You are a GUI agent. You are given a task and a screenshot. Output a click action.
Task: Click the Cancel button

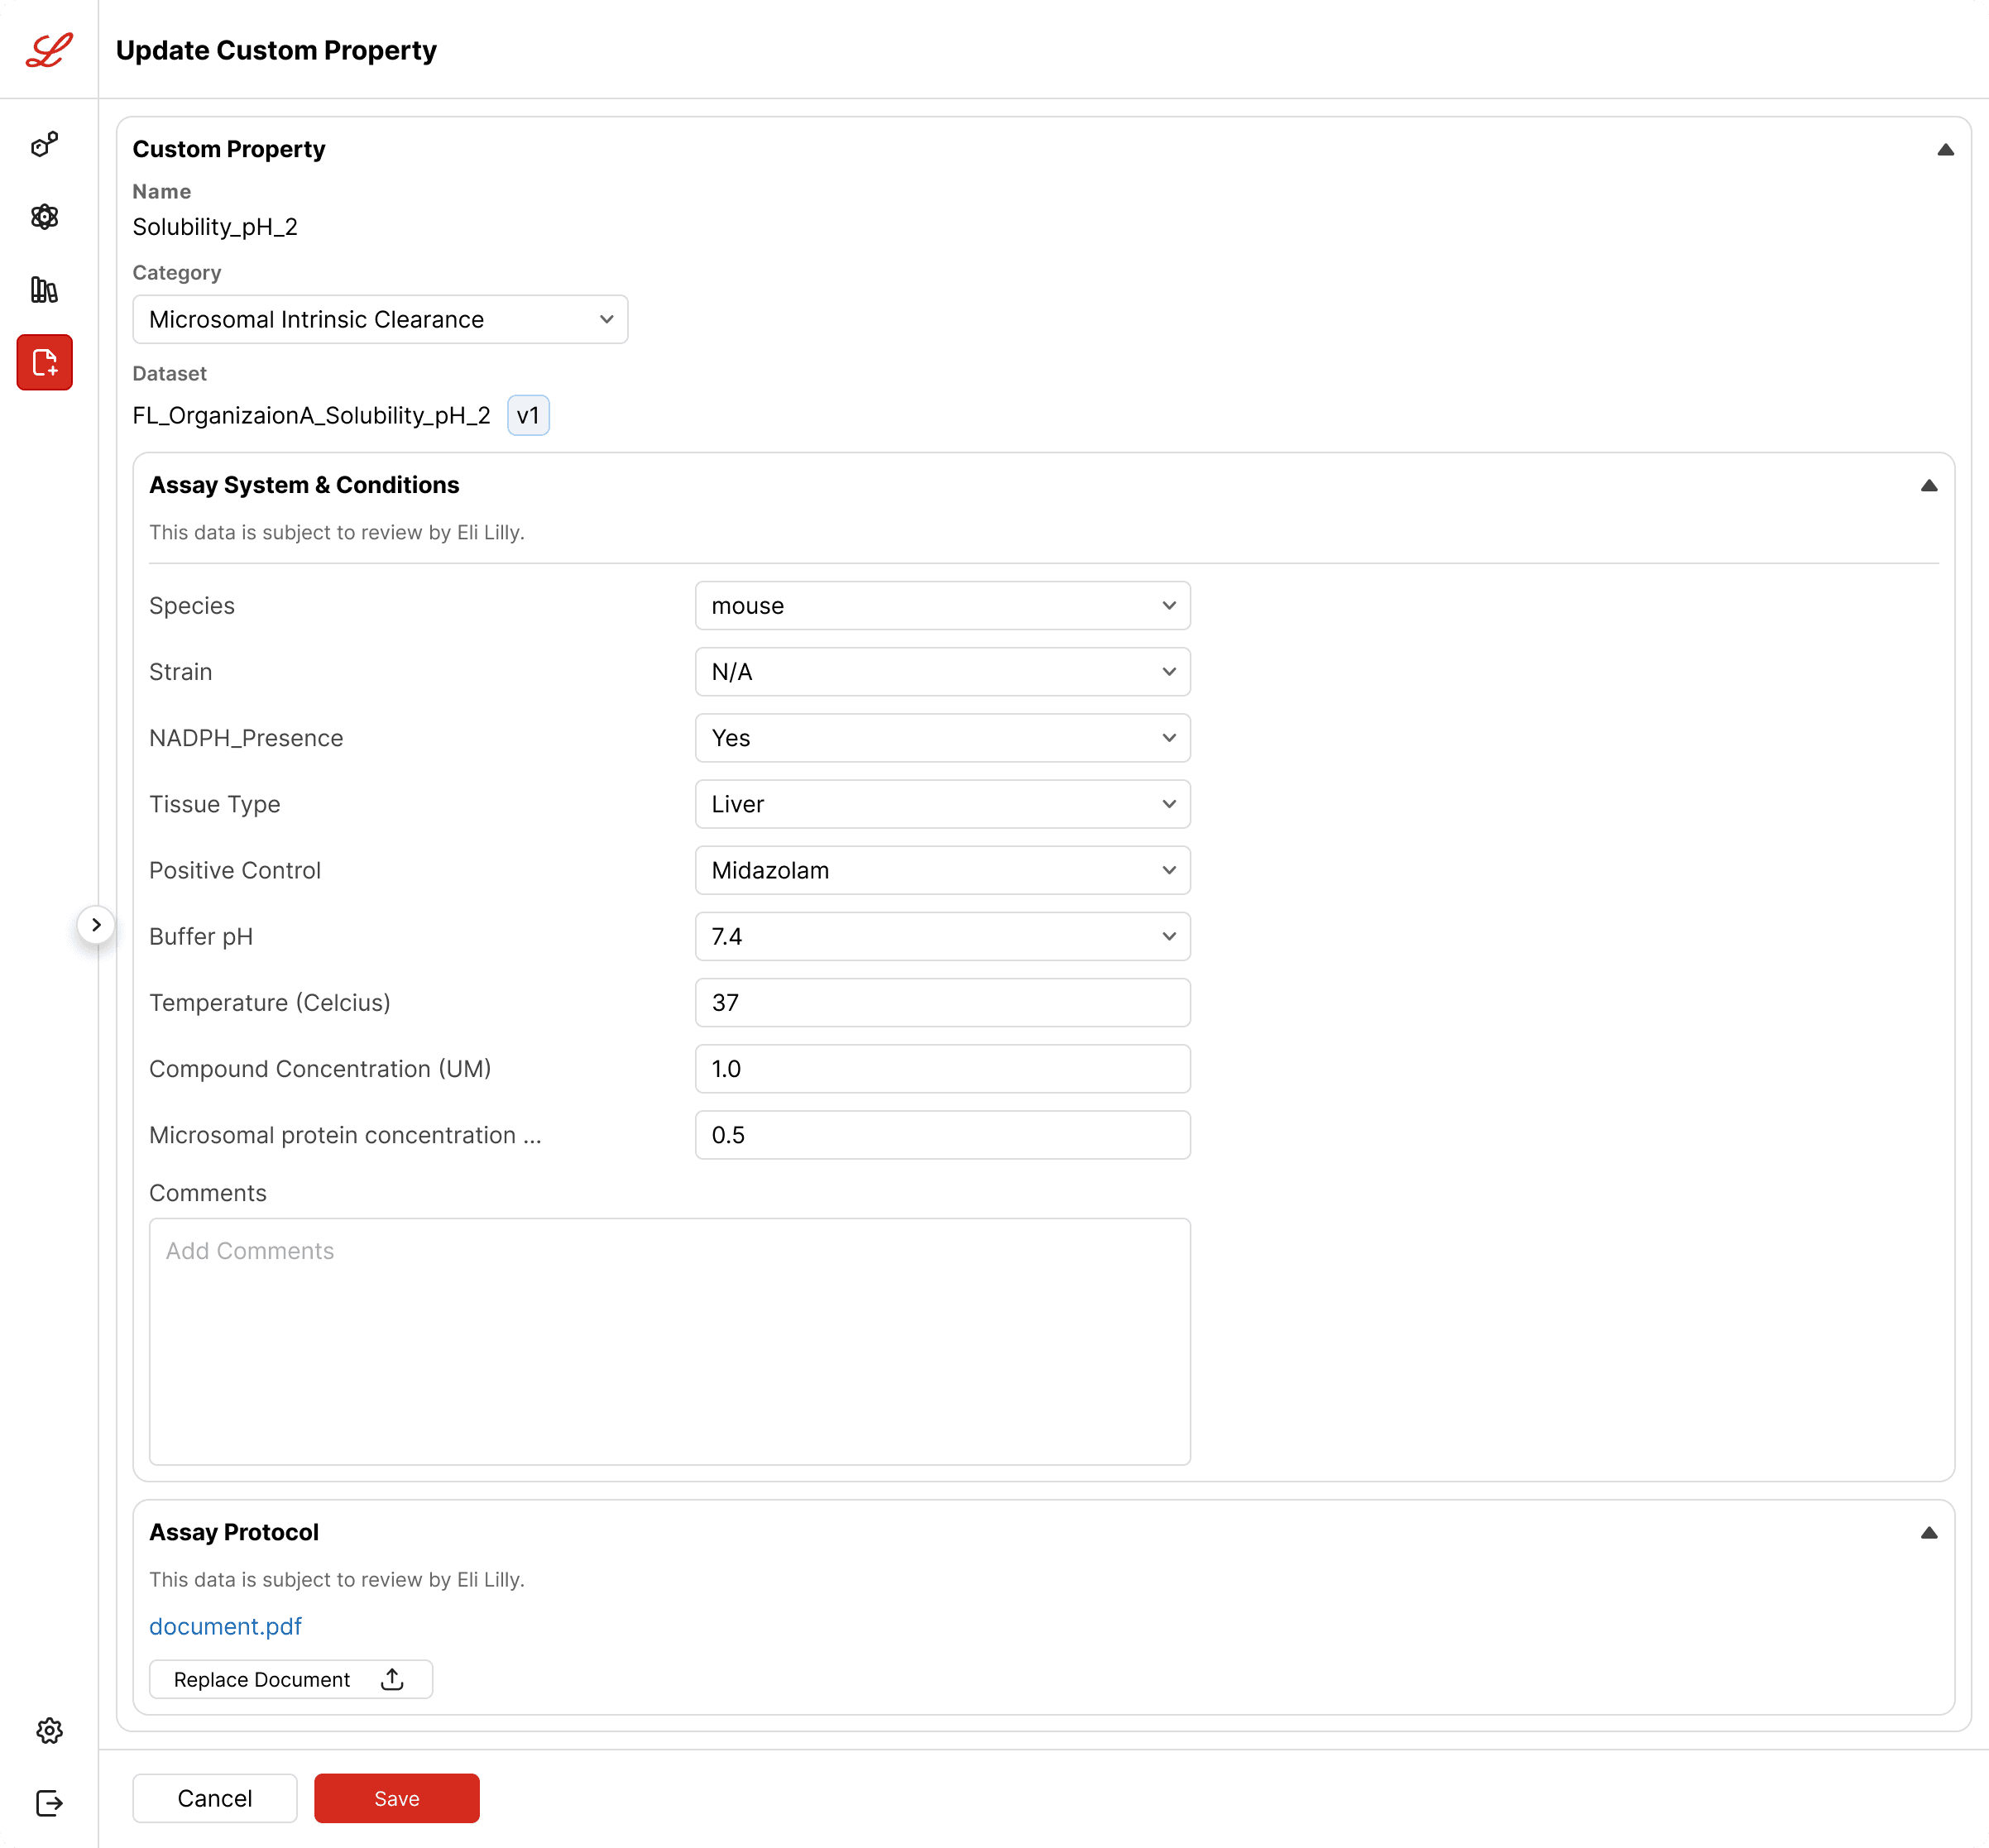click(215, 1798)
